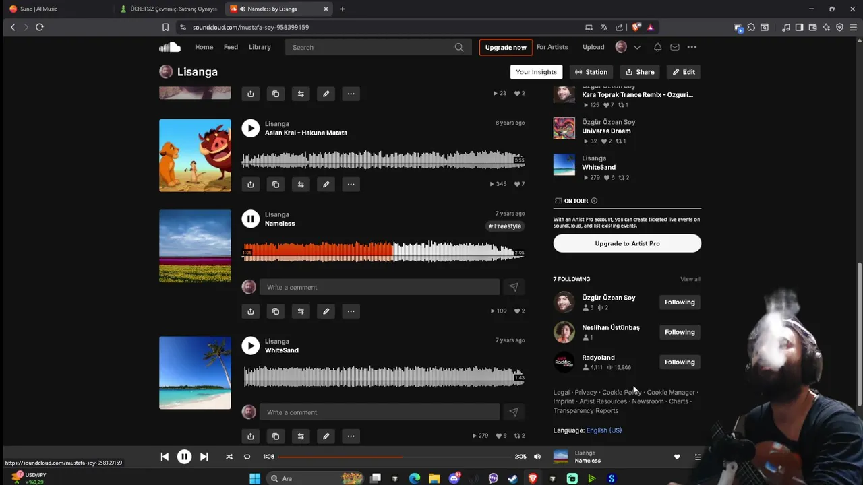Open Library in navigation
The height and width of the screenshot is (485, 863).
(260, 47)
